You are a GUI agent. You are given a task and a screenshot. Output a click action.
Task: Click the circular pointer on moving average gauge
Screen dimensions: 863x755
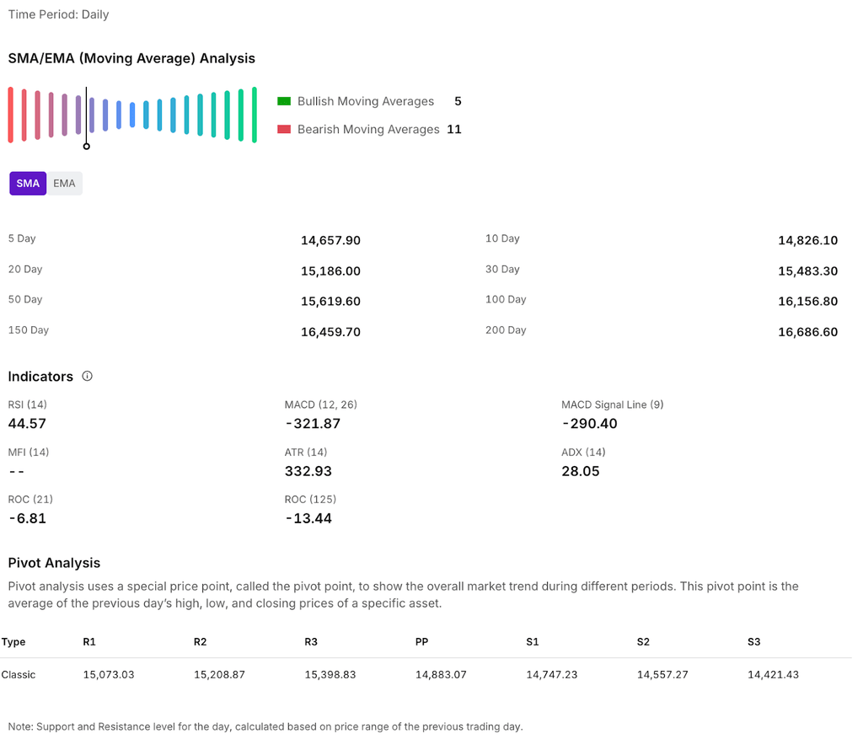coord(86,147)
